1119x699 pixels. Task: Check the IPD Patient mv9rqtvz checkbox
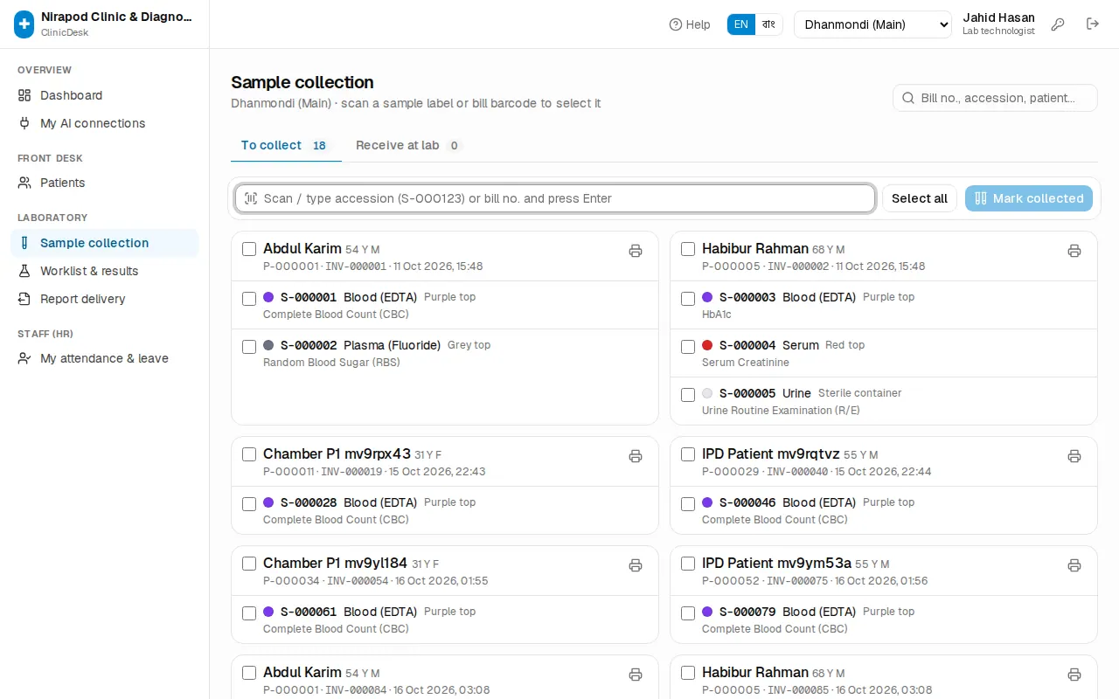(688, 454)
